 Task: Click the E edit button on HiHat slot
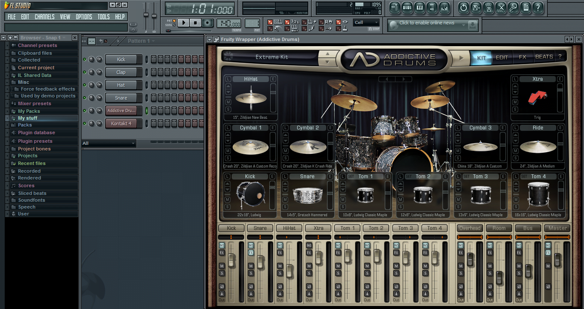pyautogui.click(x=273, y=79)
